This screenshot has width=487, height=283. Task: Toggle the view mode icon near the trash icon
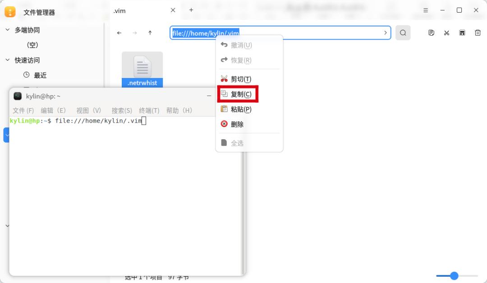tap(462, 32)
